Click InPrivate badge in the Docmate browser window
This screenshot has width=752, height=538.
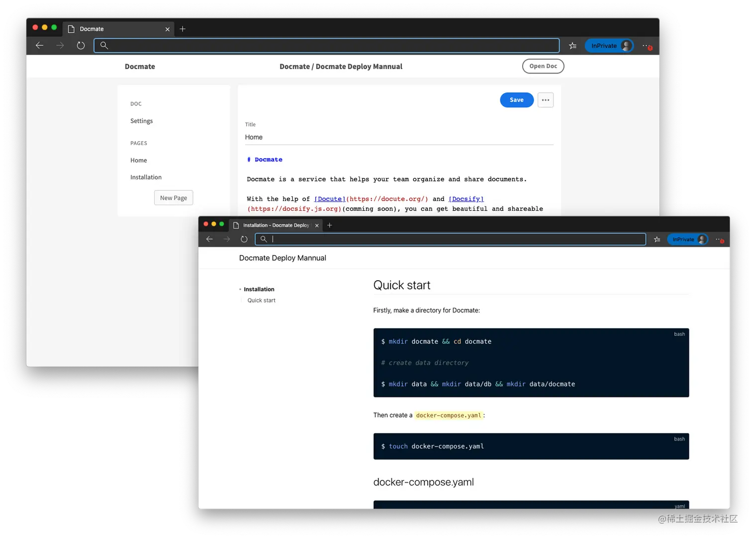pos(609,46)
